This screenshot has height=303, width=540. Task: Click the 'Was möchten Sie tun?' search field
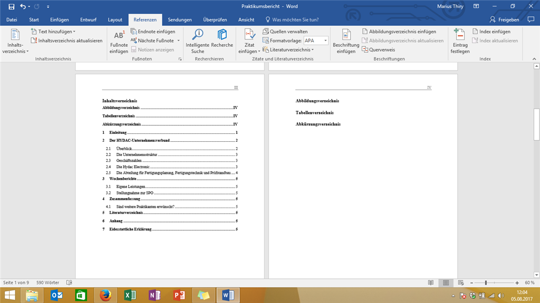pos(295,19)
